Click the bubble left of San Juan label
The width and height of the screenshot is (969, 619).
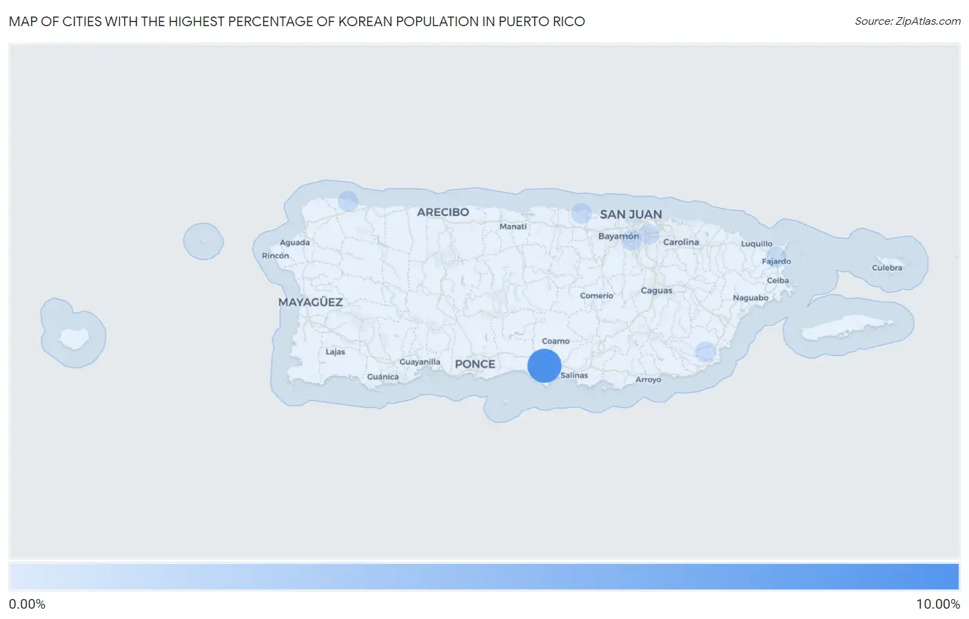click(x=582, y=213)
